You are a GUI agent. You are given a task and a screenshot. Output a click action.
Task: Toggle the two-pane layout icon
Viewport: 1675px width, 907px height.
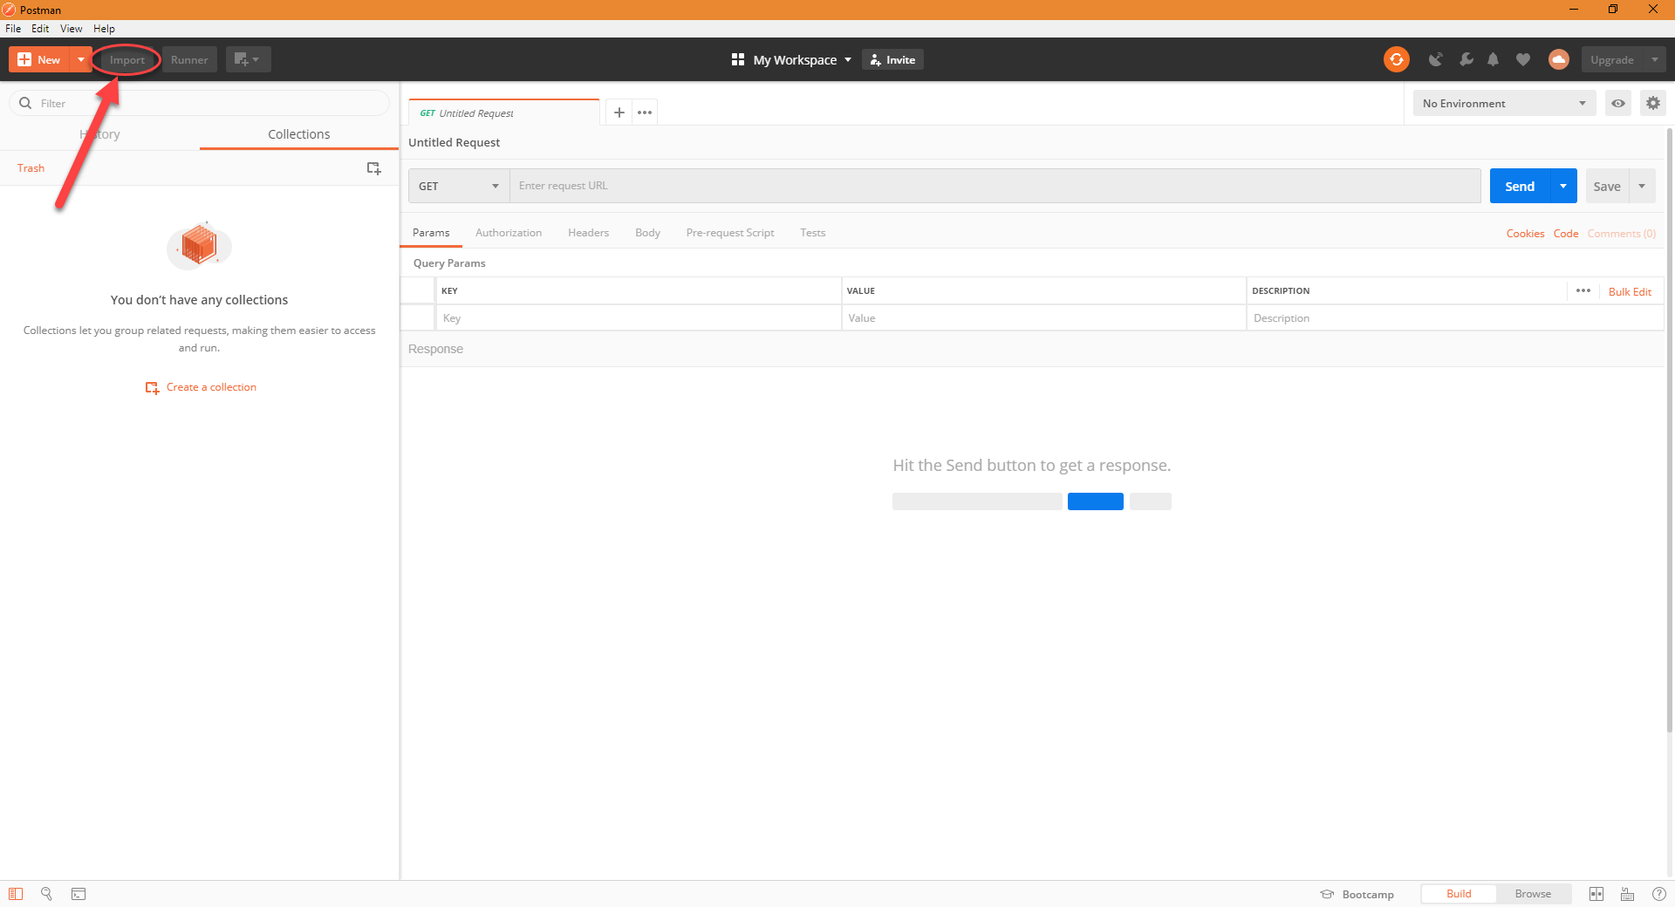pos(1596,894)
